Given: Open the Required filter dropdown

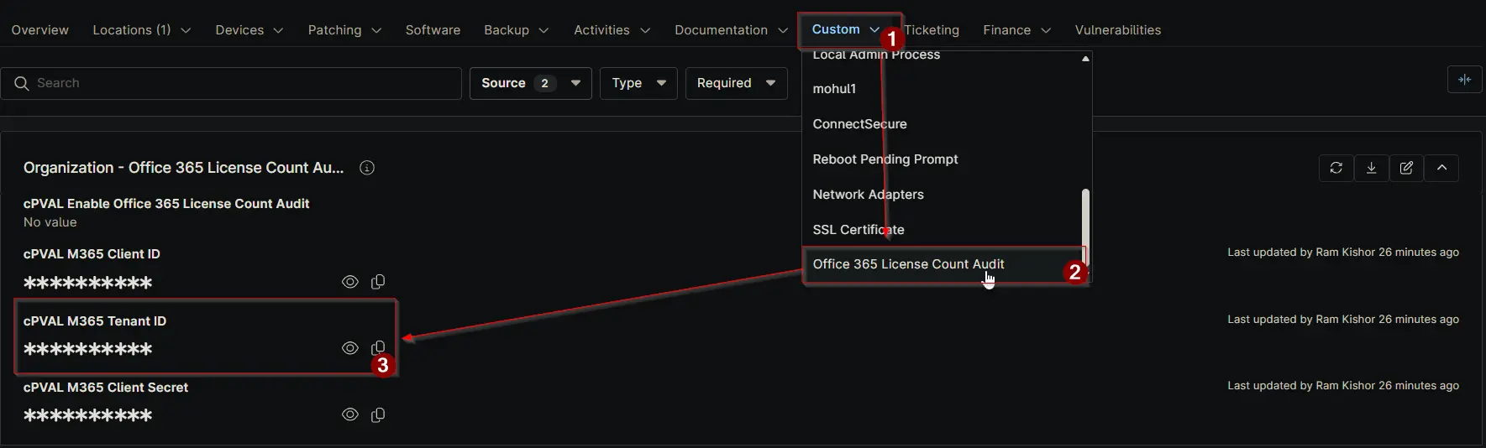Looking at the screenshot, I should click(x=736, y=83).
